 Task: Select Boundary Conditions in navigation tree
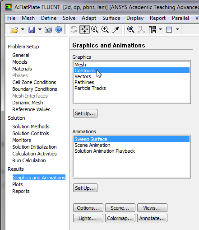pyautogui.click(x=35, y=89)
